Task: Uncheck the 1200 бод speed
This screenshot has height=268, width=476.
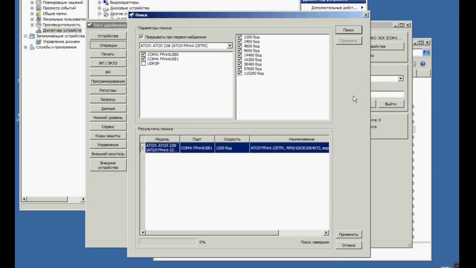Action: 240,37
